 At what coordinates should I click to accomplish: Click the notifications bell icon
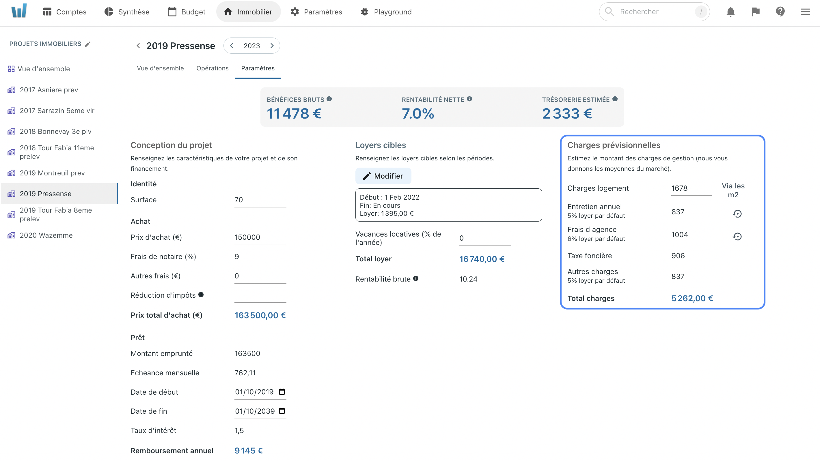[x=730, y=12]
